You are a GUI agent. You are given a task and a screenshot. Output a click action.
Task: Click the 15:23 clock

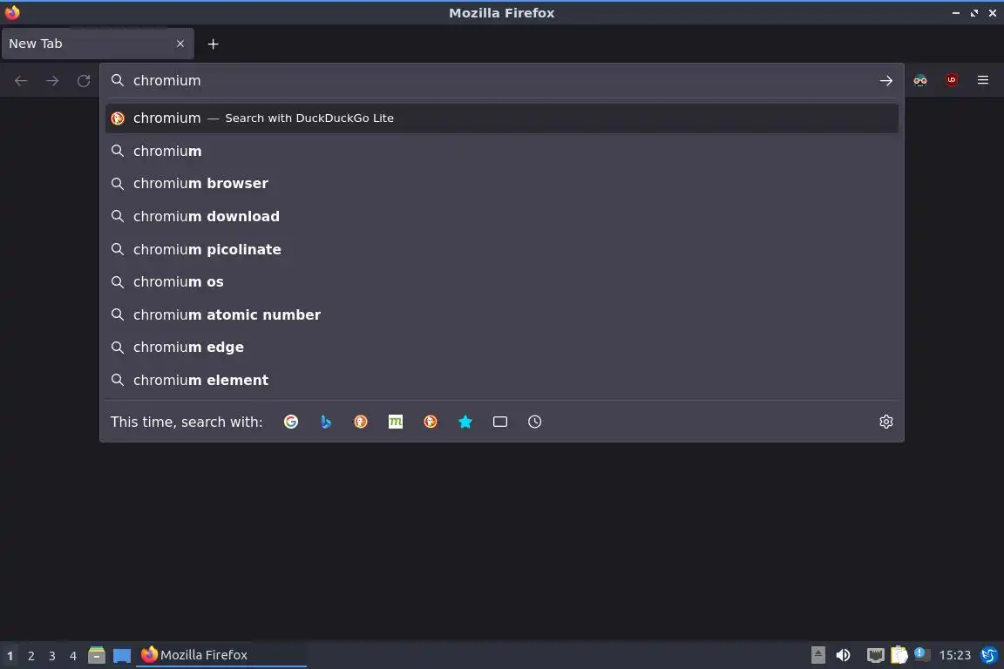coord(954,655)
